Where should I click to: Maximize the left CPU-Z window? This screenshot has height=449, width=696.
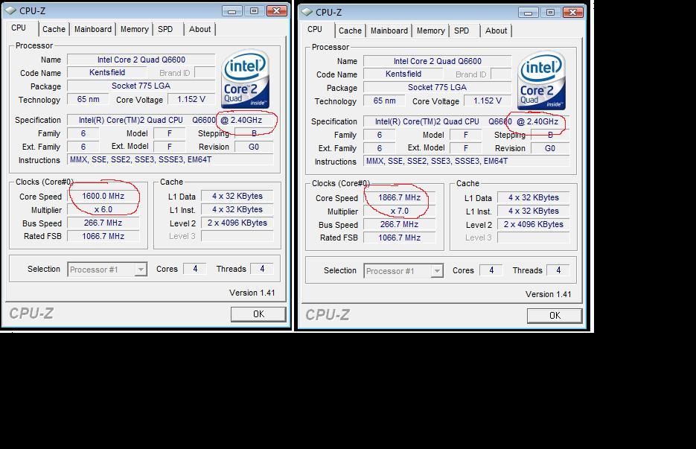255,11
